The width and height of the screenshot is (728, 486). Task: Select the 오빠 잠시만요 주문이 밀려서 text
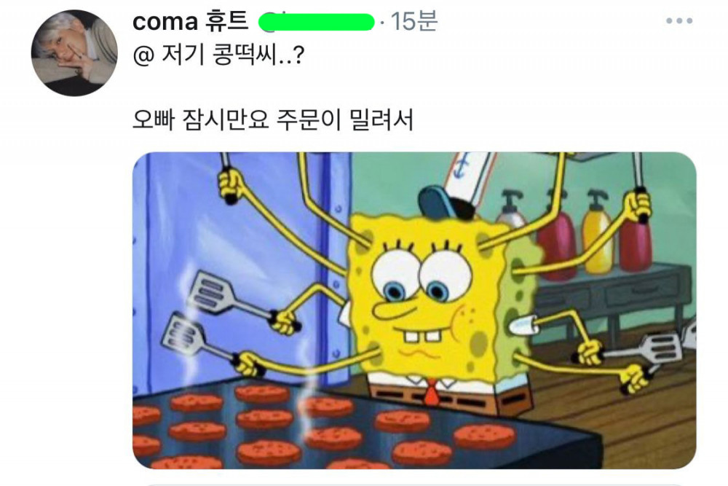(x=272, y=119)
